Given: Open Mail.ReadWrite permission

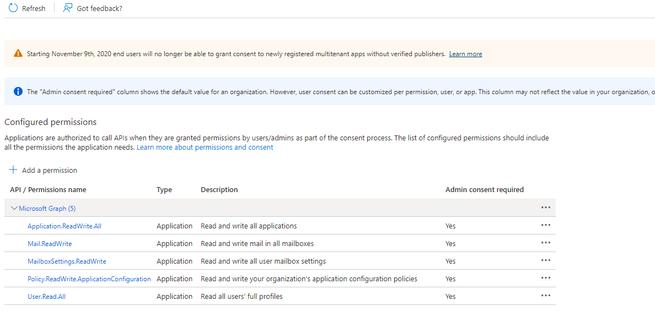Looking at the screenshot, I should click(x=50, y=243).
